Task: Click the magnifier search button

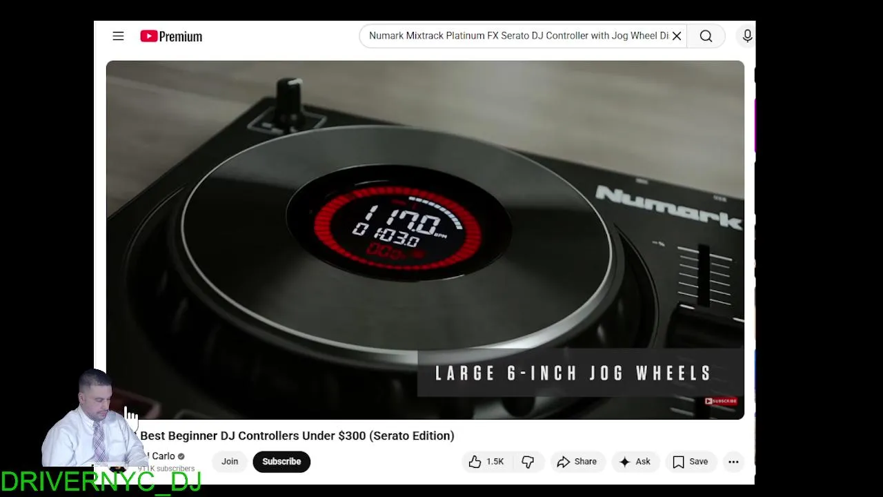Action: click(x=706, y=36)
